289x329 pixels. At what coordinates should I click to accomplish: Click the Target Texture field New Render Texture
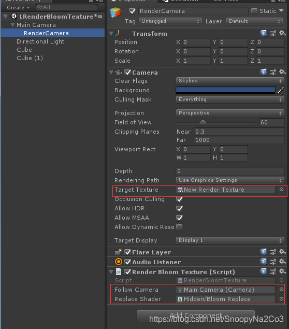(225, 190)
